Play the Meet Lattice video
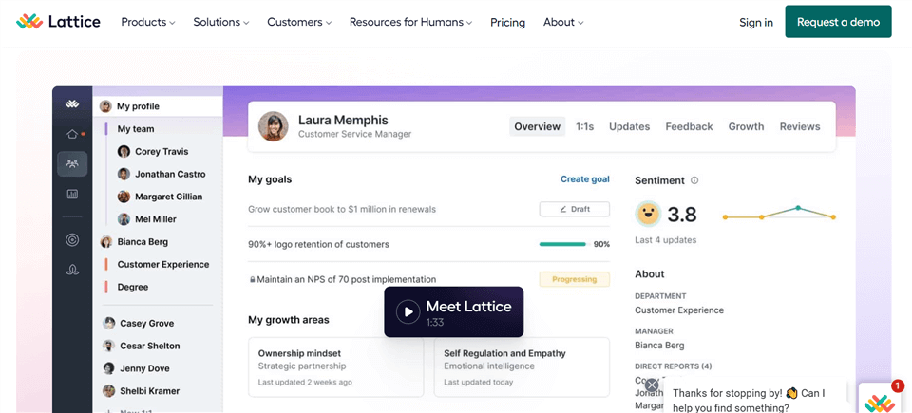912x413 pixels. pyautogui.click(x=454, y=311)
